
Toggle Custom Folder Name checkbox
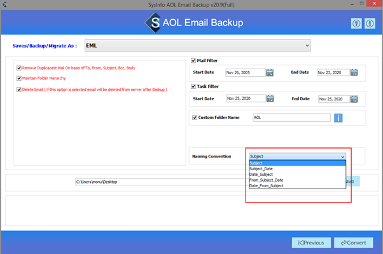195,117
